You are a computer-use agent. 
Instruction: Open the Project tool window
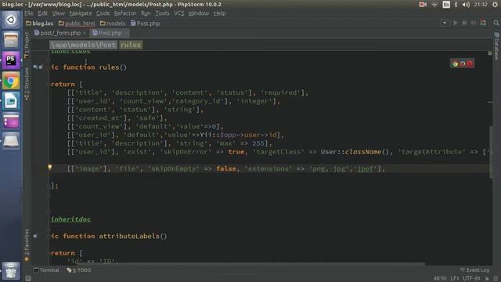coord(27,45)
